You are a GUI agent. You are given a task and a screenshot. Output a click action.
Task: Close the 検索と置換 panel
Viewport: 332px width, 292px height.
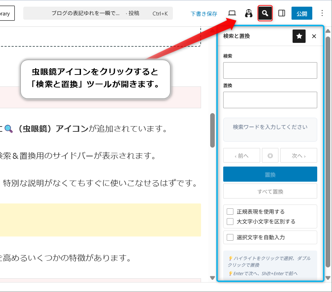(314, 36)
